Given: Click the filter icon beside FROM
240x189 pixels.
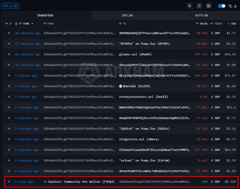Looking at the screenshot, I should (x=45, y=23).
